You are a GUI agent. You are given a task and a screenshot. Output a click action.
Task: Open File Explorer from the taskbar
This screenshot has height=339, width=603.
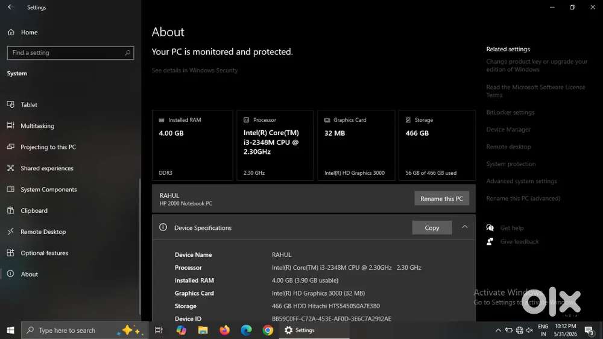(x=203, y=330)
